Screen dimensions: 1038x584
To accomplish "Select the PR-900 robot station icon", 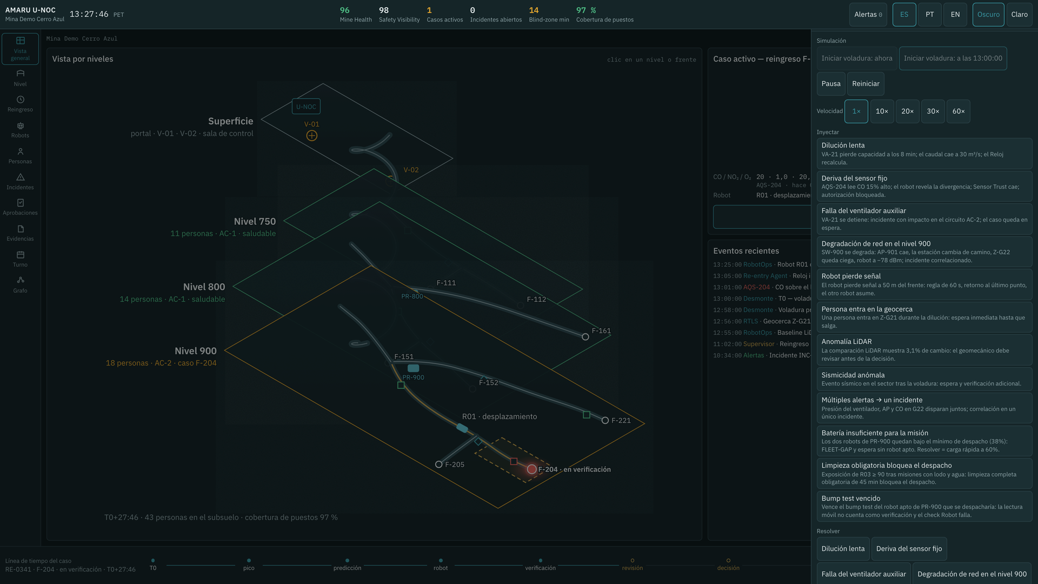I will coord(413,368).
